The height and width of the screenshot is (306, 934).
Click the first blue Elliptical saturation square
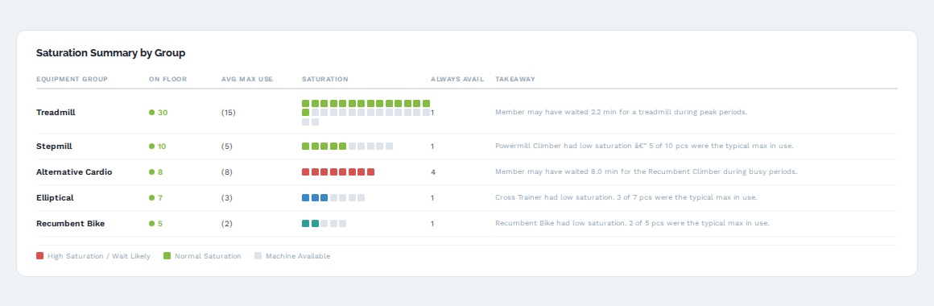tap(306, 197)
